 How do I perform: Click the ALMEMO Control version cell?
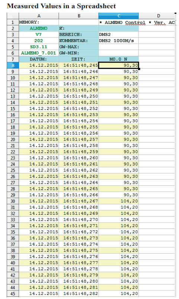[137, 22]
